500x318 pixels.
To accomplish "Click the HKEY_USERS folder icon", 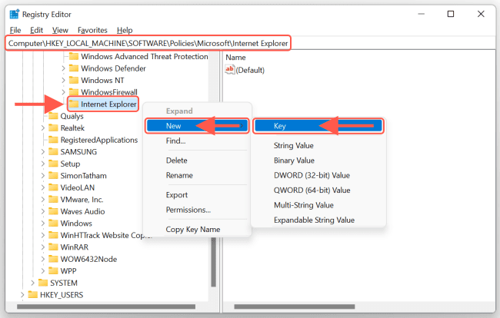I will pos(32,294).
